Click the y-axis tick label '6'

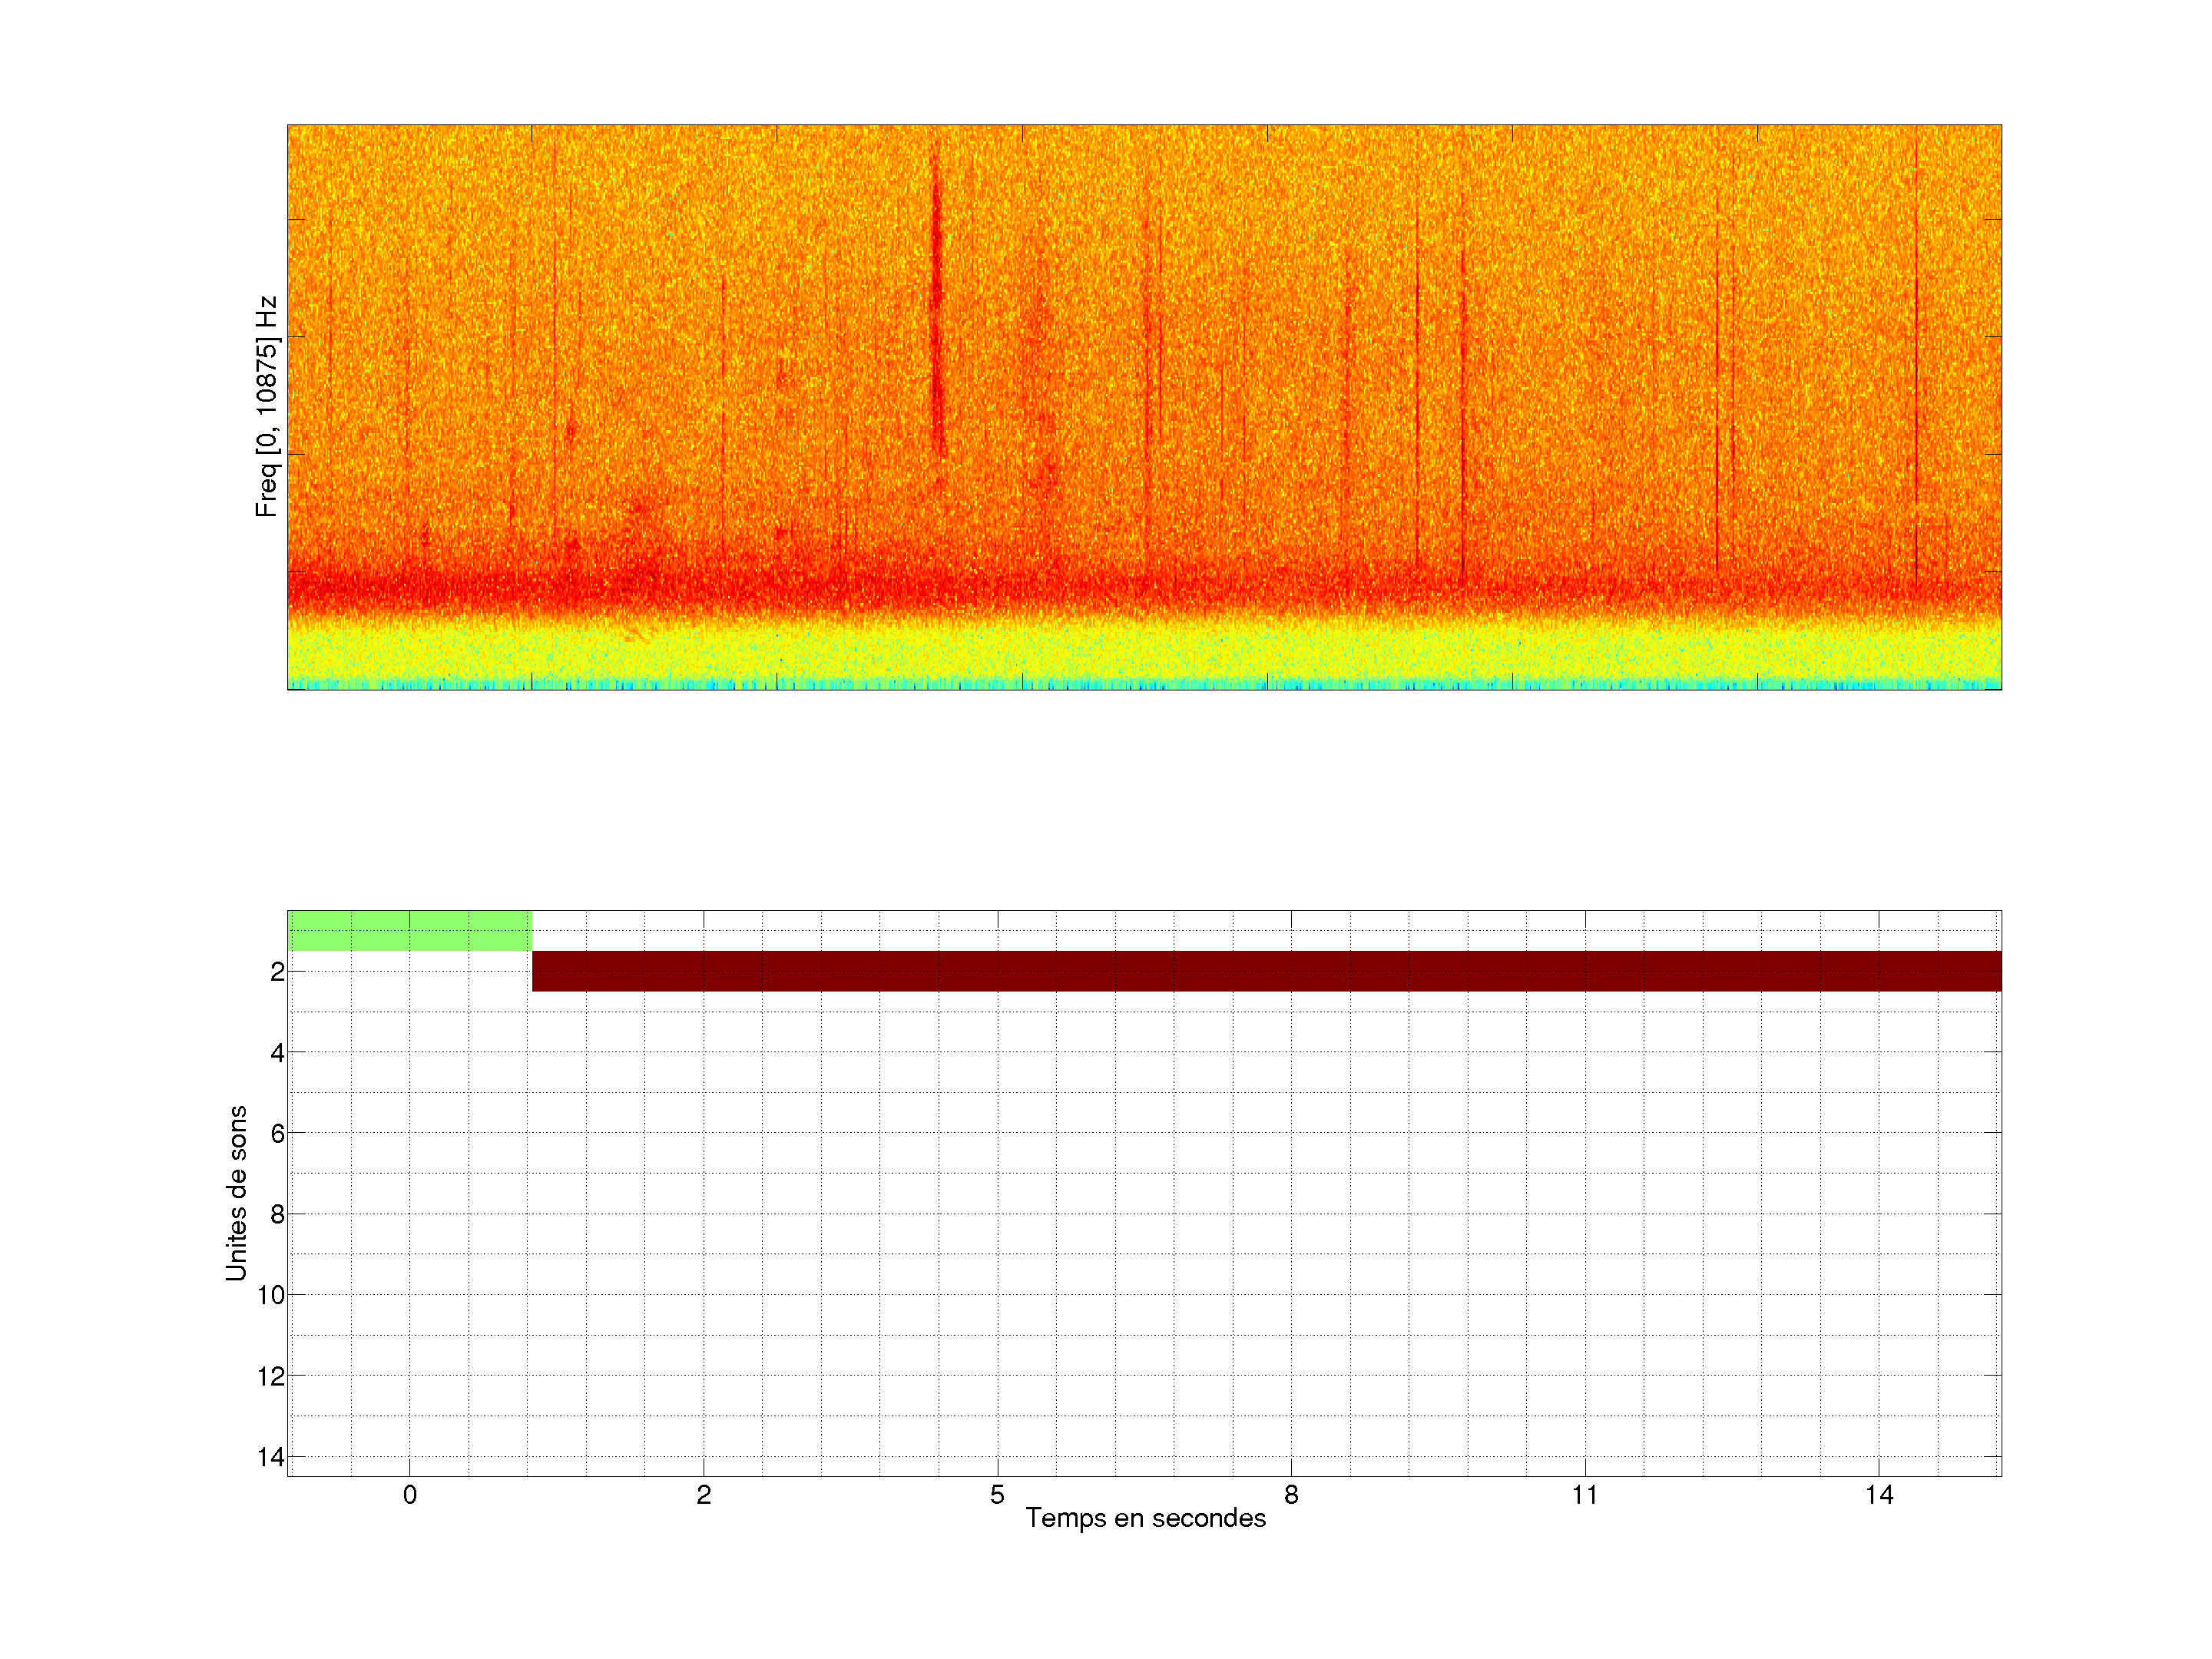(x=277, y=1133)
